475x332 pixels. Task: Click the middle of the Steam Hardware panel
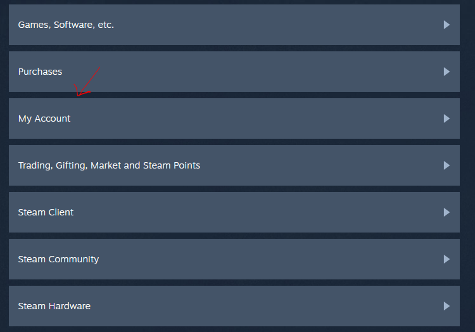click(234, 306)
